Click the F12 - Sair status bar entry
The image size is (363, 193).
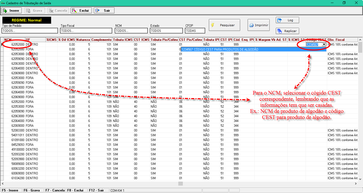(98, 190)
